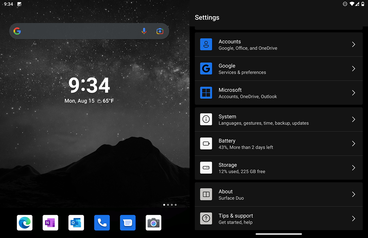Open Outlook mail app in dock

click(76, 223)
